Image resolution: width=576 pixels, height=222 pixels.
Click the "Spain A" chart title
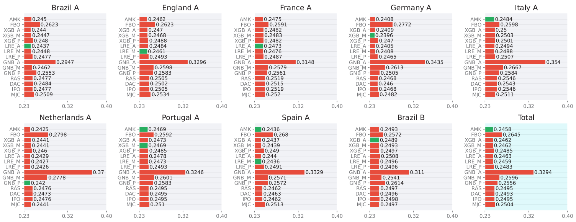click(295, 118)
